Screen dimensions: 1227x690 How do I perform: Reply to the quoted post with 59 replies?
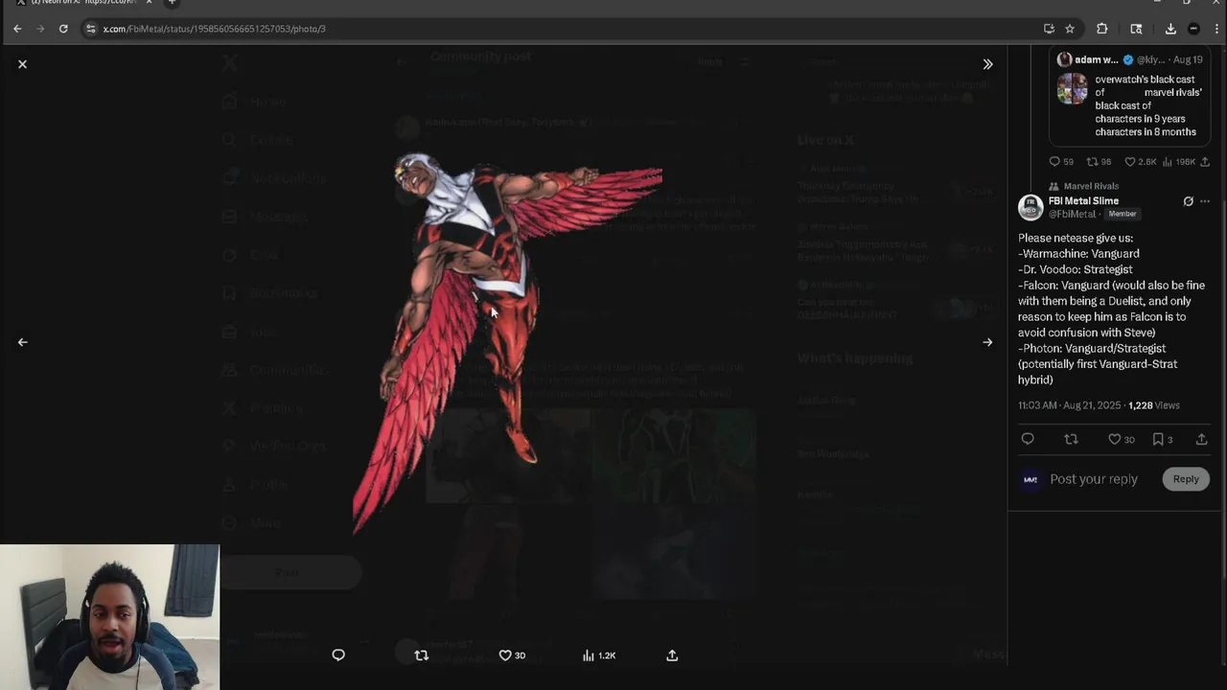[x=1061, y=162]
